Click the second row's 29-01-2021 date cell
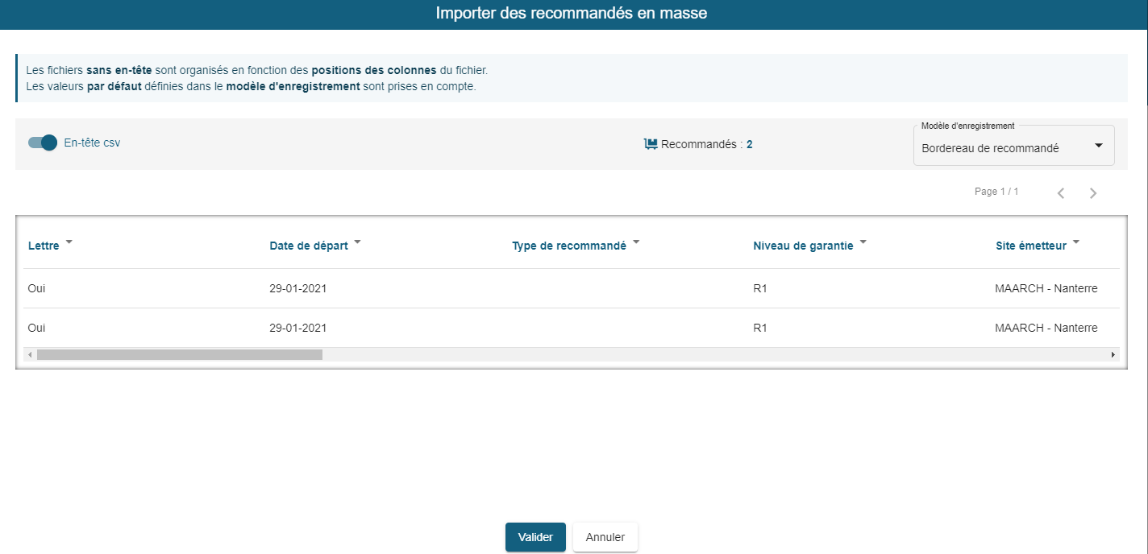Viewport: 1148px width, 554px height. click(x=297, y=328)
